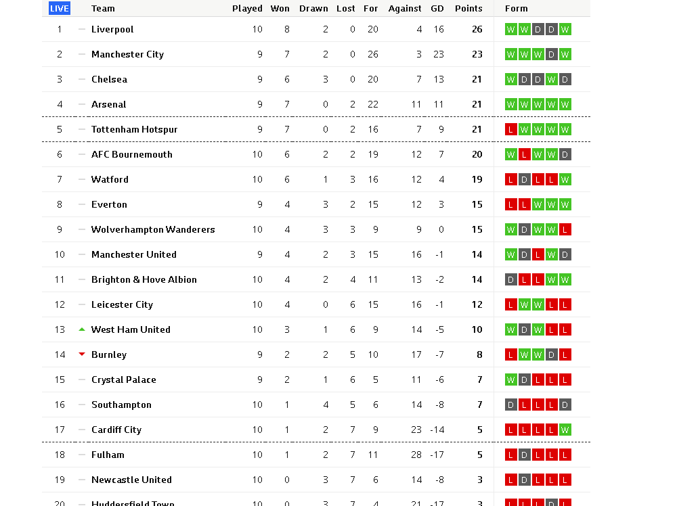Open the Leicester City team link

122,304
